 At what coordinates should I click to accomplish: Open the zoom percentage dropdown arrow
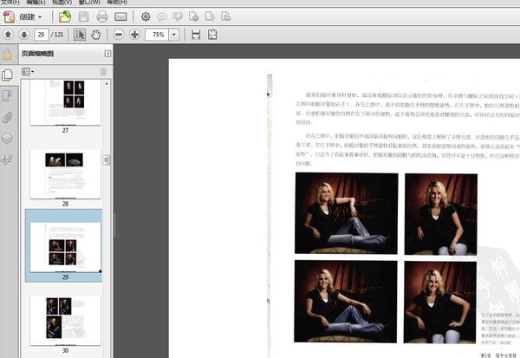point(174,35)
